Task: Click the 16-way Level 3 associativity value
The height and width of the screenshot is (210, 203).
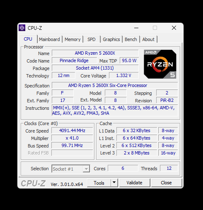Action: [168, 153]
